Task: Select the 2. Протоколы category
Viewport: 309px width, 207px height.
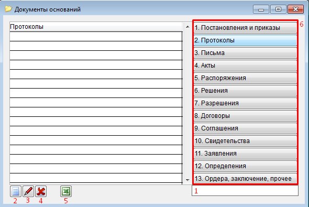Action: pos(245,40)
